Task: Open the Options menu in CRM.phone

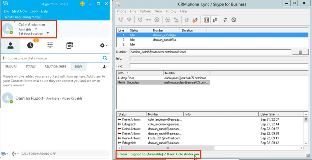Action: (146, 11)
